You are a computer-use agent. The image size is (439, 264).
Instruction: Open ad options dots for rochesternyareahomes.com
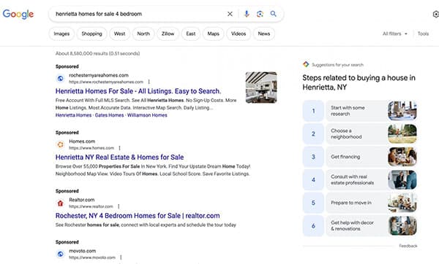[149, 82]
